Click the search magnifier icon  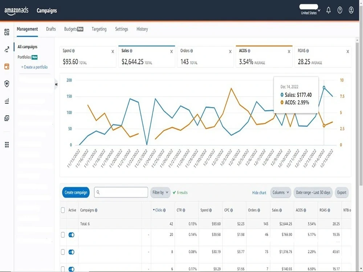click(98, 192)
